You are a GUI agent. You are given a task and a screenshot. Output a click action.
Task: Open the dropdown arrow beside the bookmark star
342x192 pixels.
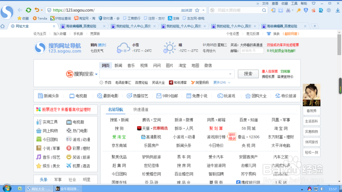pyautogui.click(x=203, y=10)
